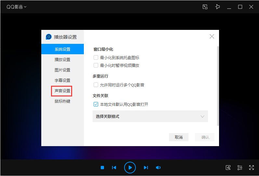Image resolution: width=259 pixels, height=176 pixels.
Task: Open the 声音设置 tab
Action: click(62, 91)
